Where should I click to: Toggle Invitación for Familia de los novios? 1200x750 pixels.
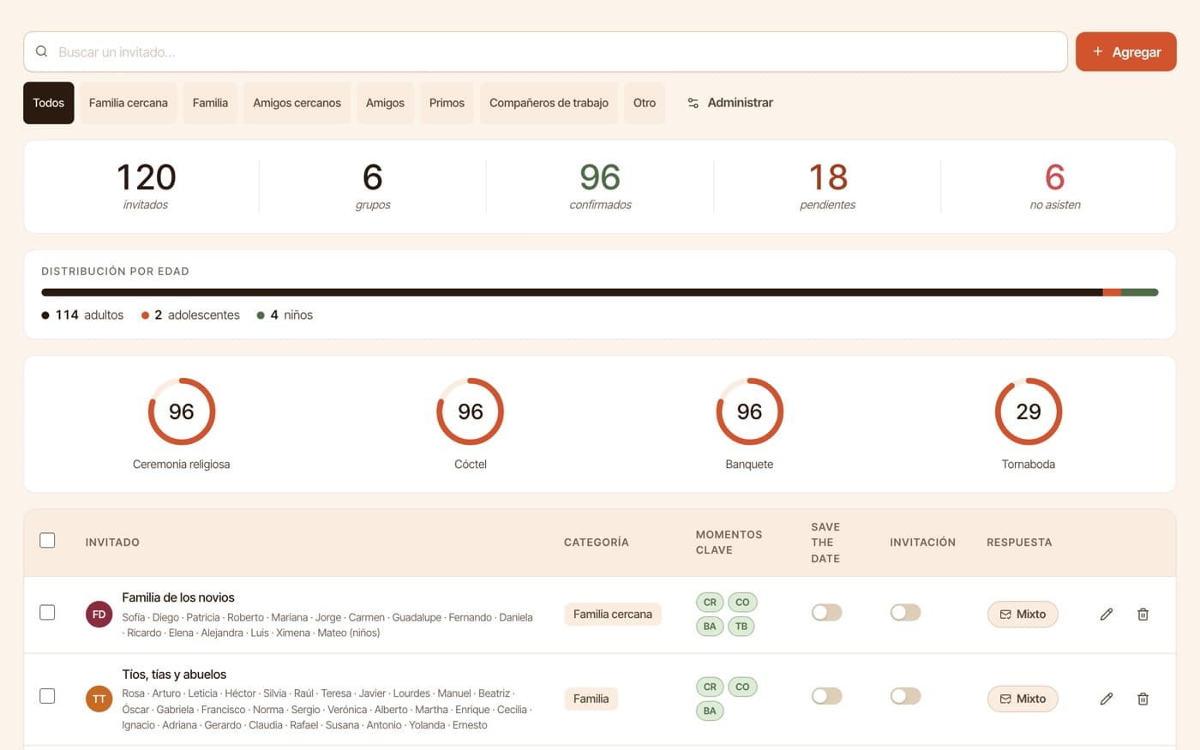click(x=905, y=612)
